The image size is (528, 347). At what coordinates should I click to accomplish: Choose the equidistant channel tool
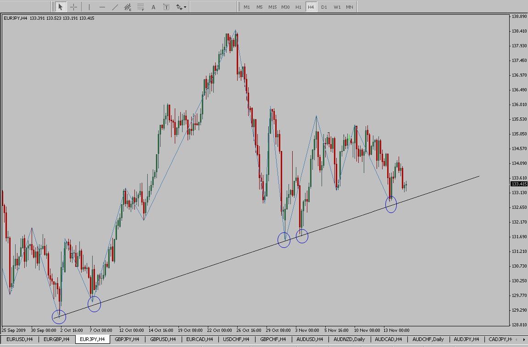128,7
